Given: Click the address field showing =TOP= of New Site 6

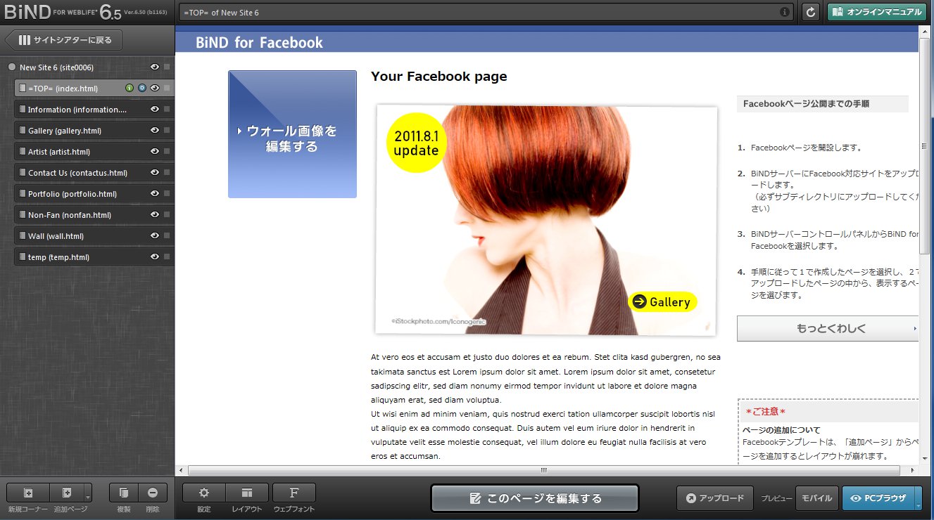Looking at the screenshot, I should [x=486, y=13].
